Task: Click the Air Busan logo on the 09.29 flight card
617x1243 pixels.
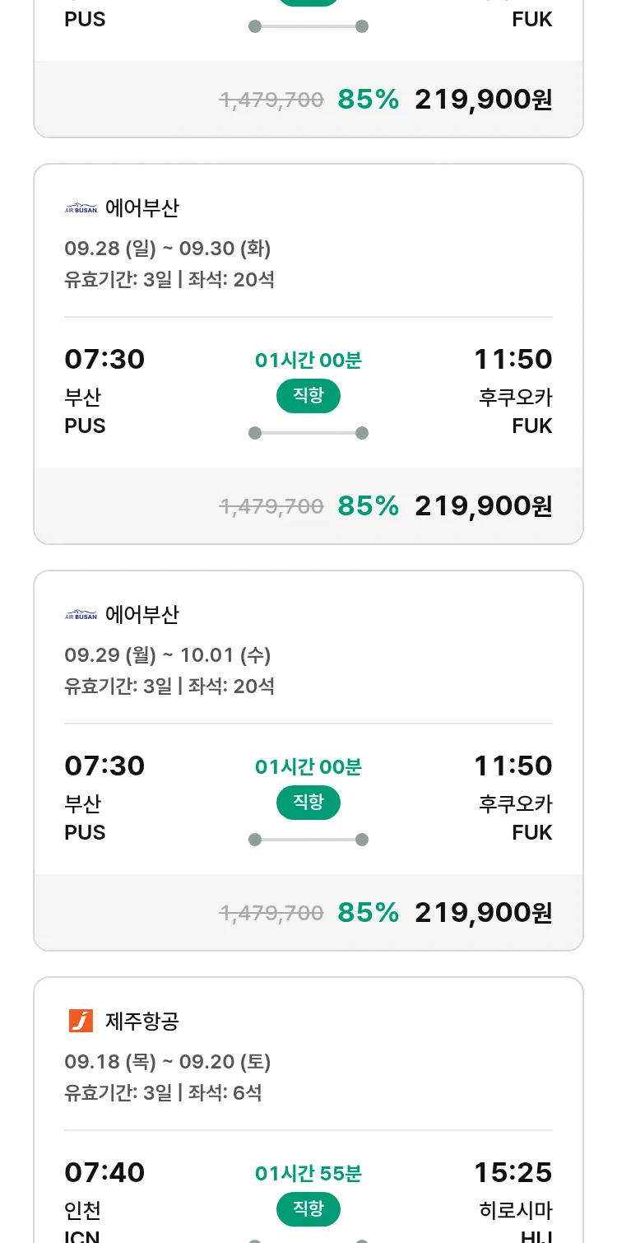Action: pyautogui.click(x=81, y=615)
